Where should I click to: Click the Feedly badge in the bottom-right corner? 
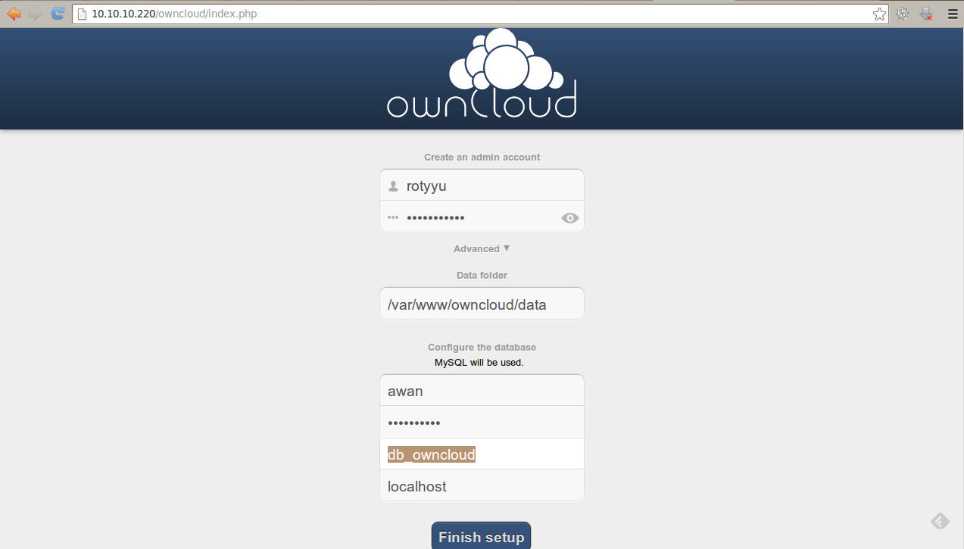pyautogui.click(x=940, y=521)
